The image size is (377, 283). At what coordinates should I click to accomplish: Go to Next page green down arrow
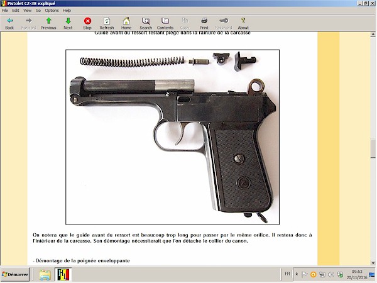68,21
